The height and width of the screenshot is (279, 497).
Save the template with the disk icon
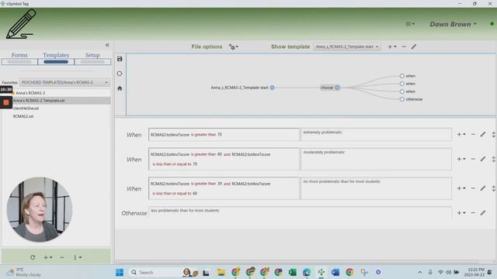pyautogui.click(x=120, y=59)
